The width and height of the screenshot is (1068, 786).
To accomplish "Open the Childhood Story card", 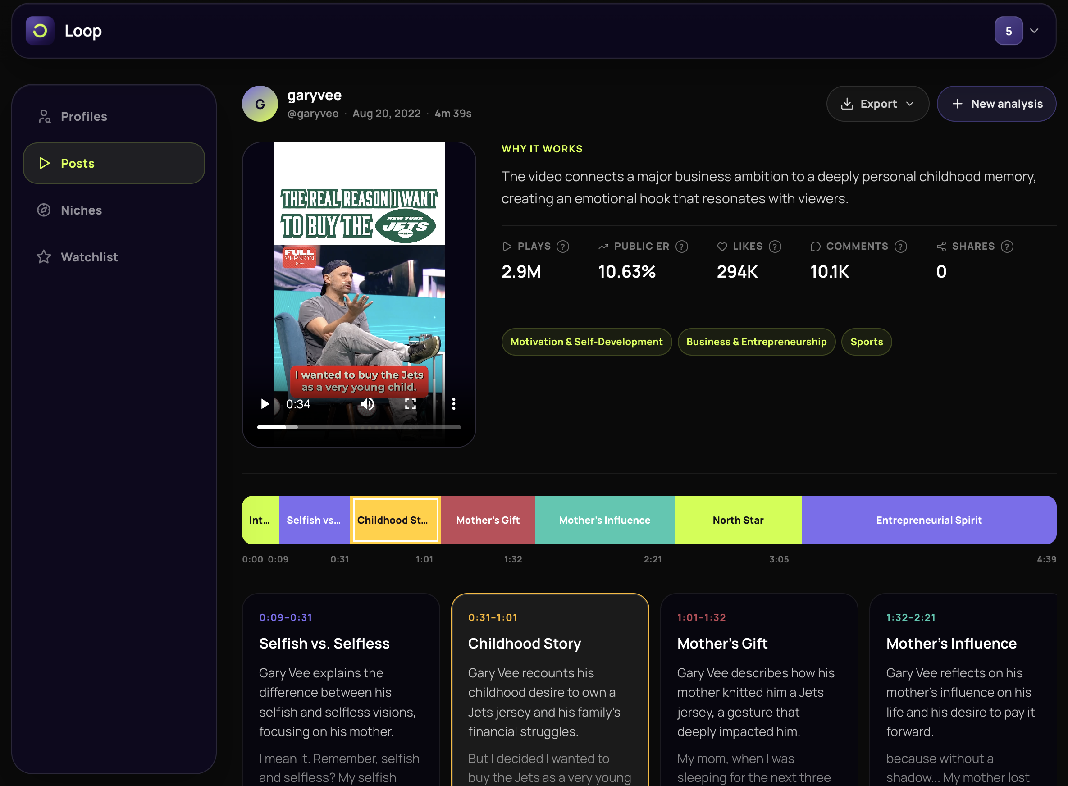I will [x=550, y=690].
